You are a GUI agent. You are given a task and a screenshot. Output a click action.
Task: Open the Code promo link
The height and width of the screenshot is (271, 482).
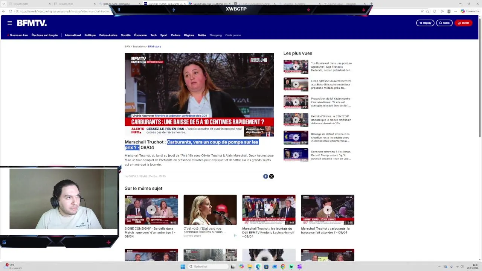click(233, 35)
